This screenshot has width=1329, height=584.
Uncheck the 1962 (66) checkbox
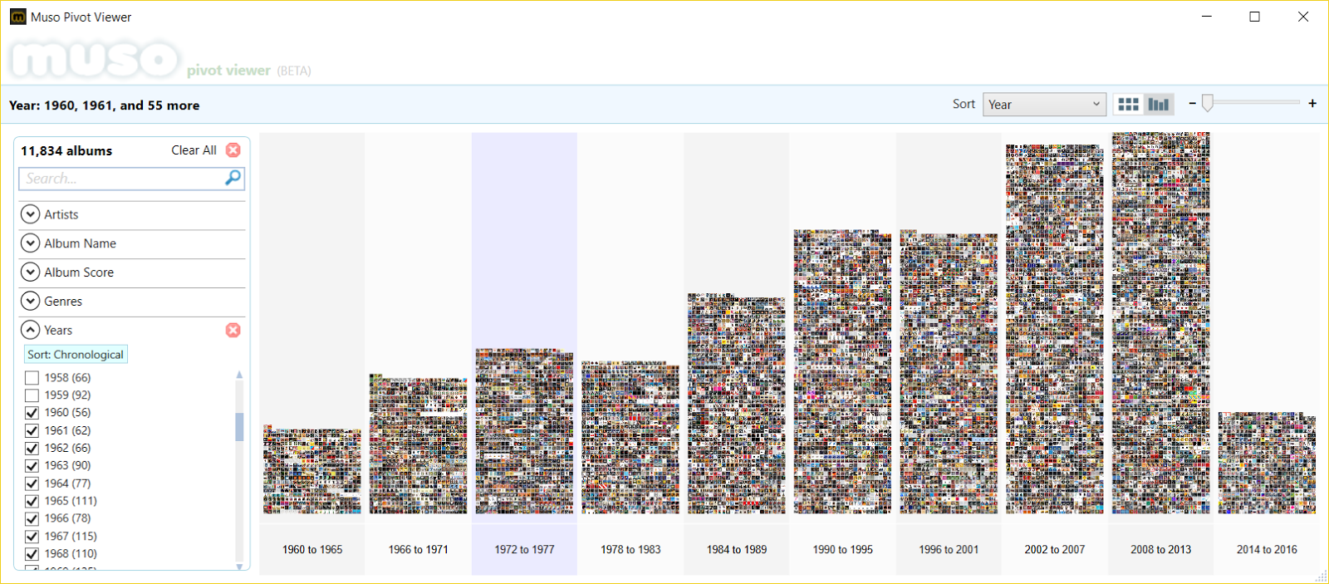pos(32,448)
